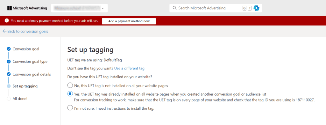Go back to conversion goals

[25, 32]
